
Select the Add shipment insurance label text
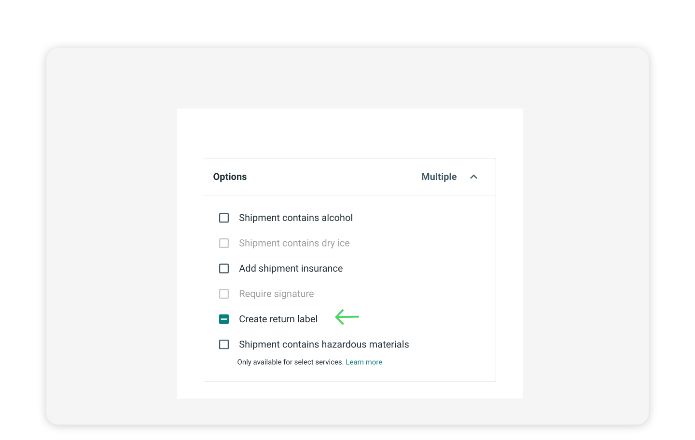click(x=291, y=269)
